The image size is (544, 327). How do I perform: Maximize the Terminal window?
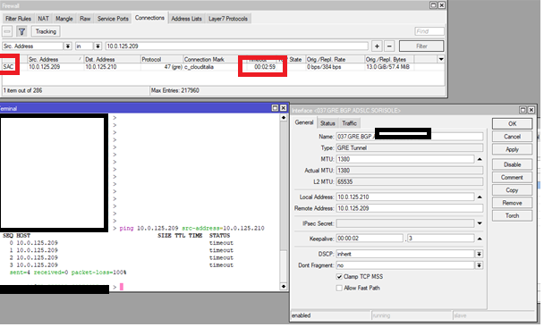(x=275, y=108)
